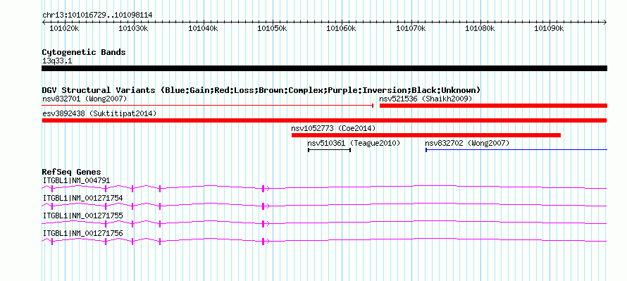Click the DGV Structural Variants track title
The image size is (627, 281).
[261, 90]
